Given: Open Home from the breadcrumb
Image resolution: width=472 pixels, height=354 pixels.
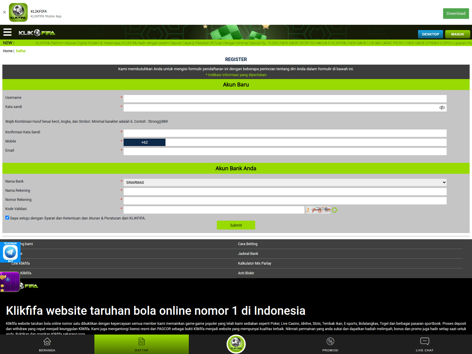Looking at the screenshot, I should point(8,51).
